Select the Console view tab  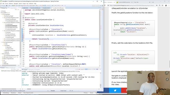point(25,70)
